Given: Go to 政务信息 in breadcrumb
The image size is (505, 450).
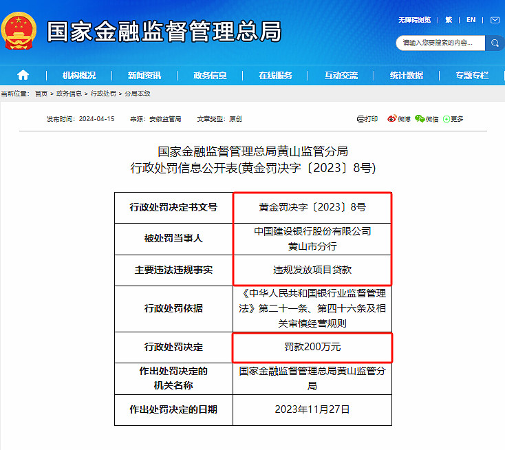Looking at the screenshot, I should pos(69,94).
